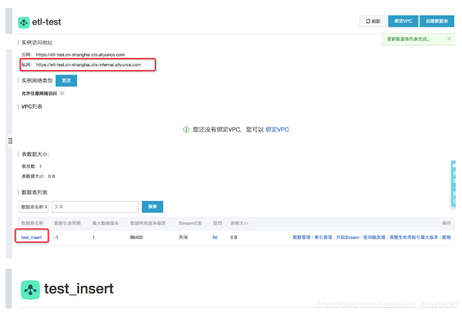
Task: Click the 开启Stream link
Action: tap(348, 237)
